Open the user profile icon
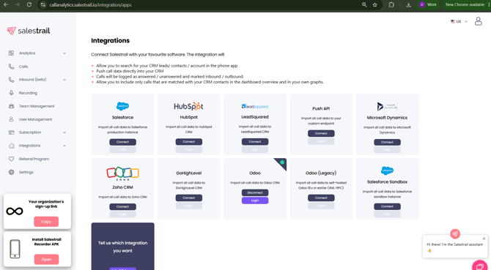Screen dimensions: 491x270 (x=478, y=21)
